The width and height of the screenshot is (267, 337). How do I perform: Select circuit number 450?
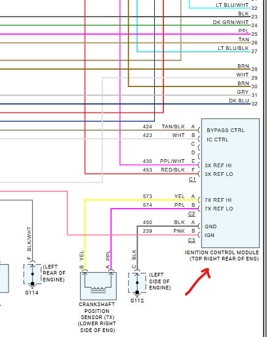pos(147,222)
